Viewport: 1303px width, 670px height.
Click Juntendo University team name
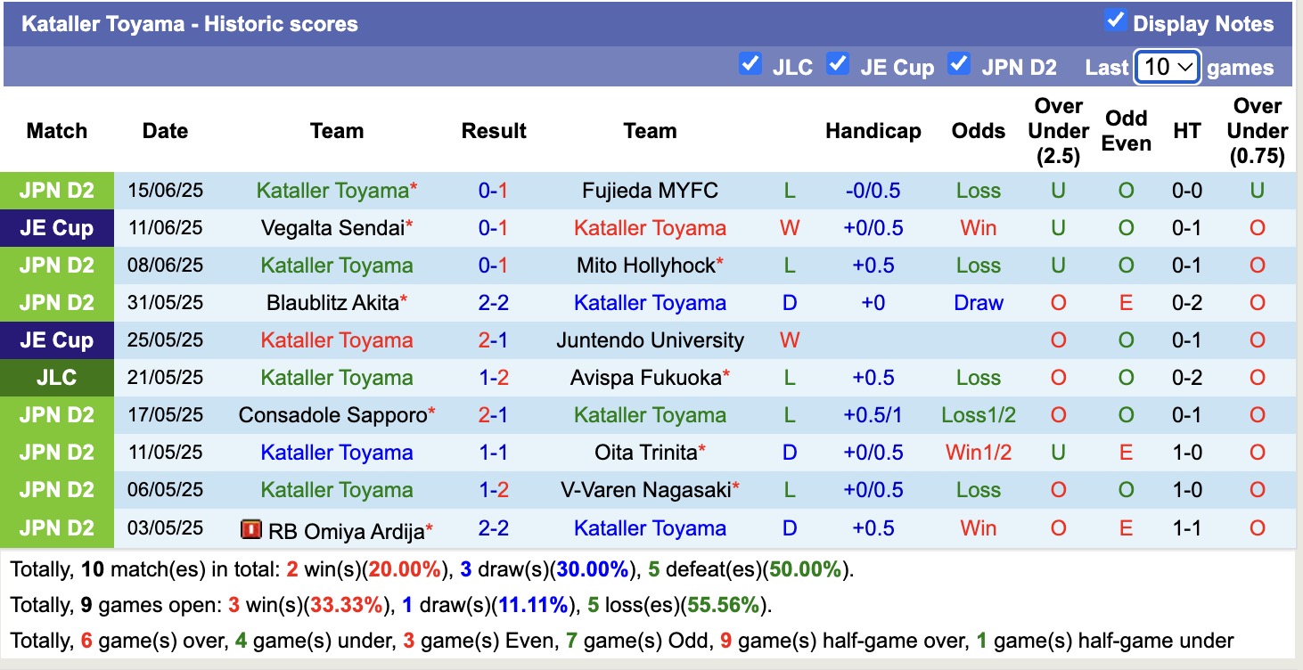(x=650, y=340)
